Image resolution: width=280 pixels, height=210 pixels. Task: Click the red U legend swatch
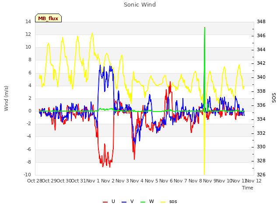click(105, 202)
